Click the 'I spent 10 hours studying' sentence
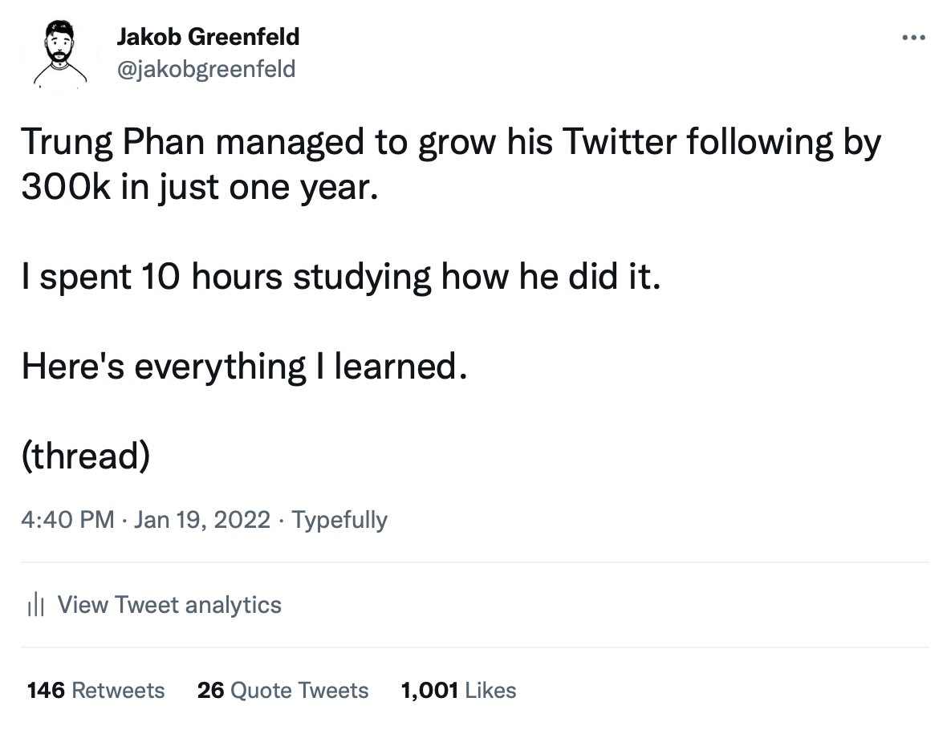 [341, 277]
